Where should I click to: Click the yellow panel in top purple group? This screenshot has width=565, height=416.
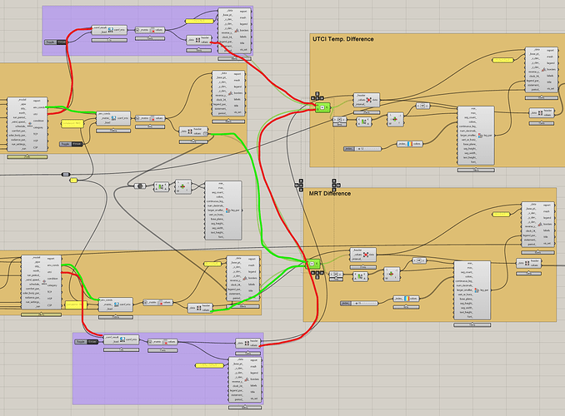[x=200, y=19]
